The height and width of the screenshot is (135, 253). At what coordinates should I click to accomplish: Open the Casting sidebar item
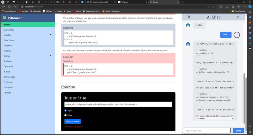[x=28, y=51]
